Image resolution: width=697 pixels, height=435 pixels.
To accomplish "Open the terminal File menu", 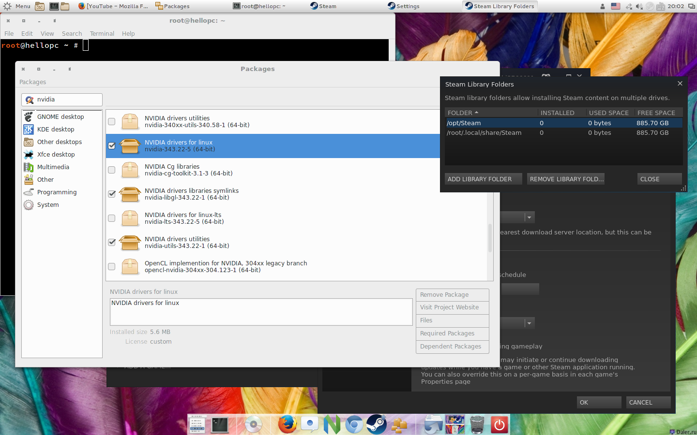I will (9, 33).
